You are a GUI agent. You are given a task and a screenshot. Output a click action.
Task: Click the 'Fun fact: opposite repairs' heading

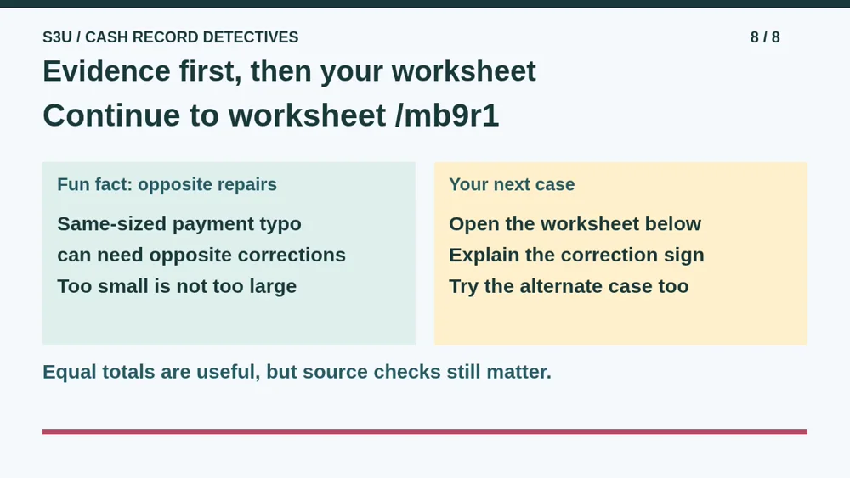click(x=167, y=184)
